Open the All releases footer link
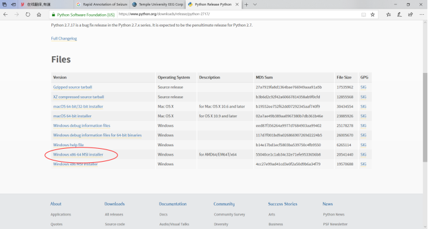 (x=114, y=215)
